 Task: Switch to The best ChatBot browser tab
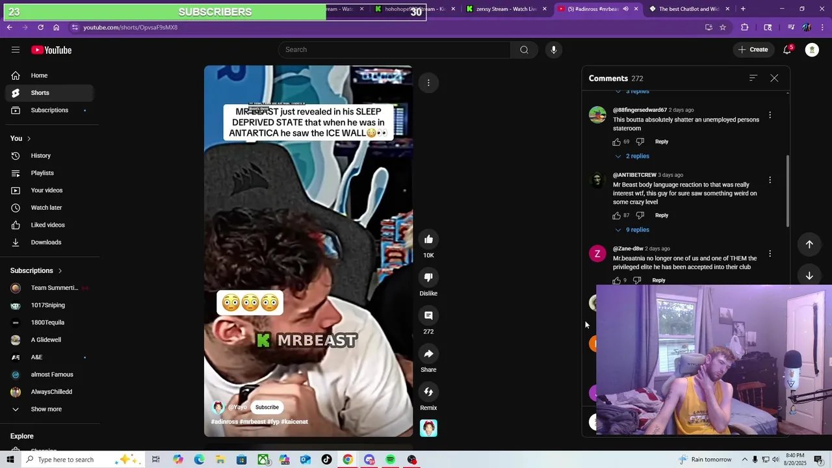pos(689,9)
